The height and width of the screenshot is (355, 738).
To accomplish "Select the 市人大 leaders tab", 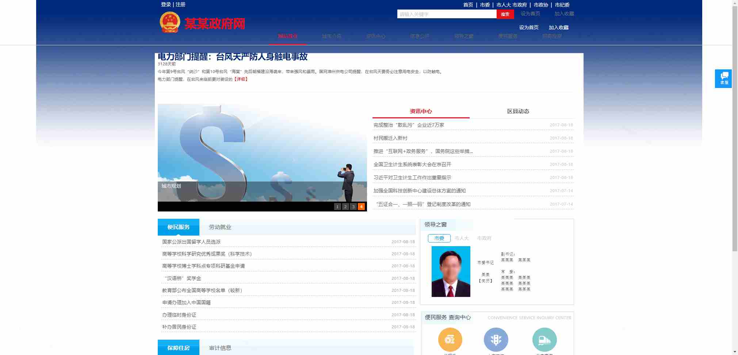I will click(462, 238).
